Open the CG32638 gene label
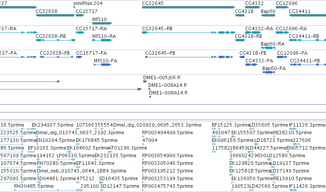This screenshot has height=192, width=326. 47,11
